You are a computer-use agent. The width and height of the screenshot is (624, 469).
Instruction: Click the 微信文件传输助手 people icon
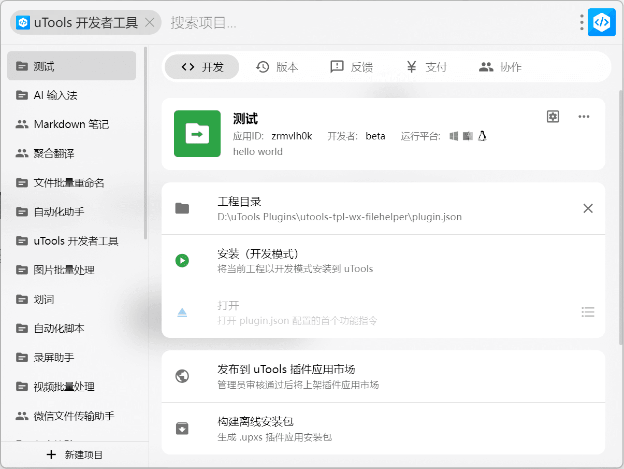point(22,416)
